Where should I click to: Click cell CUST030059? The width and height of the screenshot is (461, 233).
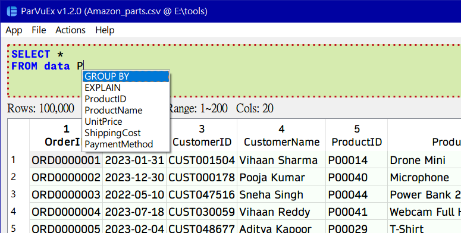tap(202, 212)
